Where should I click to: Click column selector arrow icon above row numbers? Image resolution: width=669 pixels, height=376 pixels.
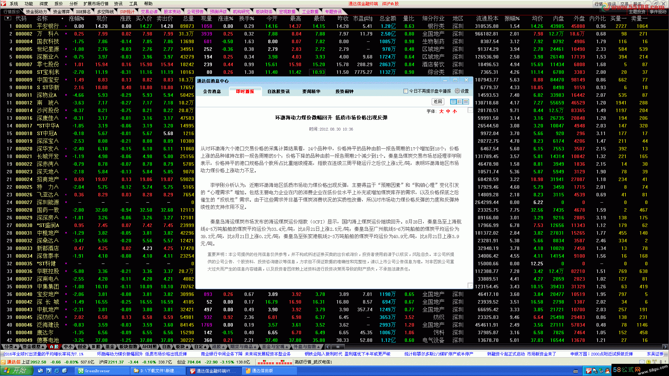[8, 18]
